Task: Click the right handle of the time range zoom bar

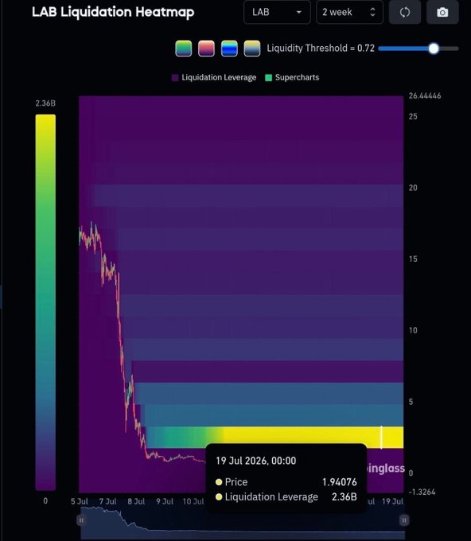Action: click(x=403, y=520)
